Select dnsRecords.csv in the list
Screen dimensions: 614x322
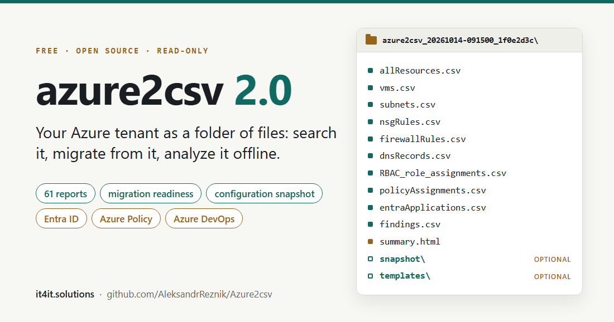(x=415, y=156)
